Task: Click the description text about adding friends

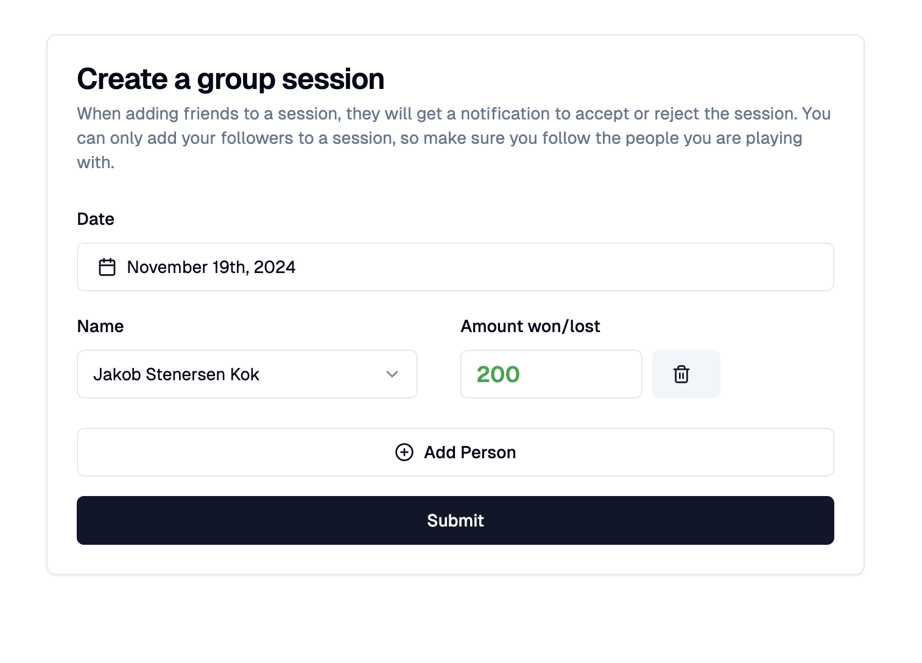Action: pos(454,138)
